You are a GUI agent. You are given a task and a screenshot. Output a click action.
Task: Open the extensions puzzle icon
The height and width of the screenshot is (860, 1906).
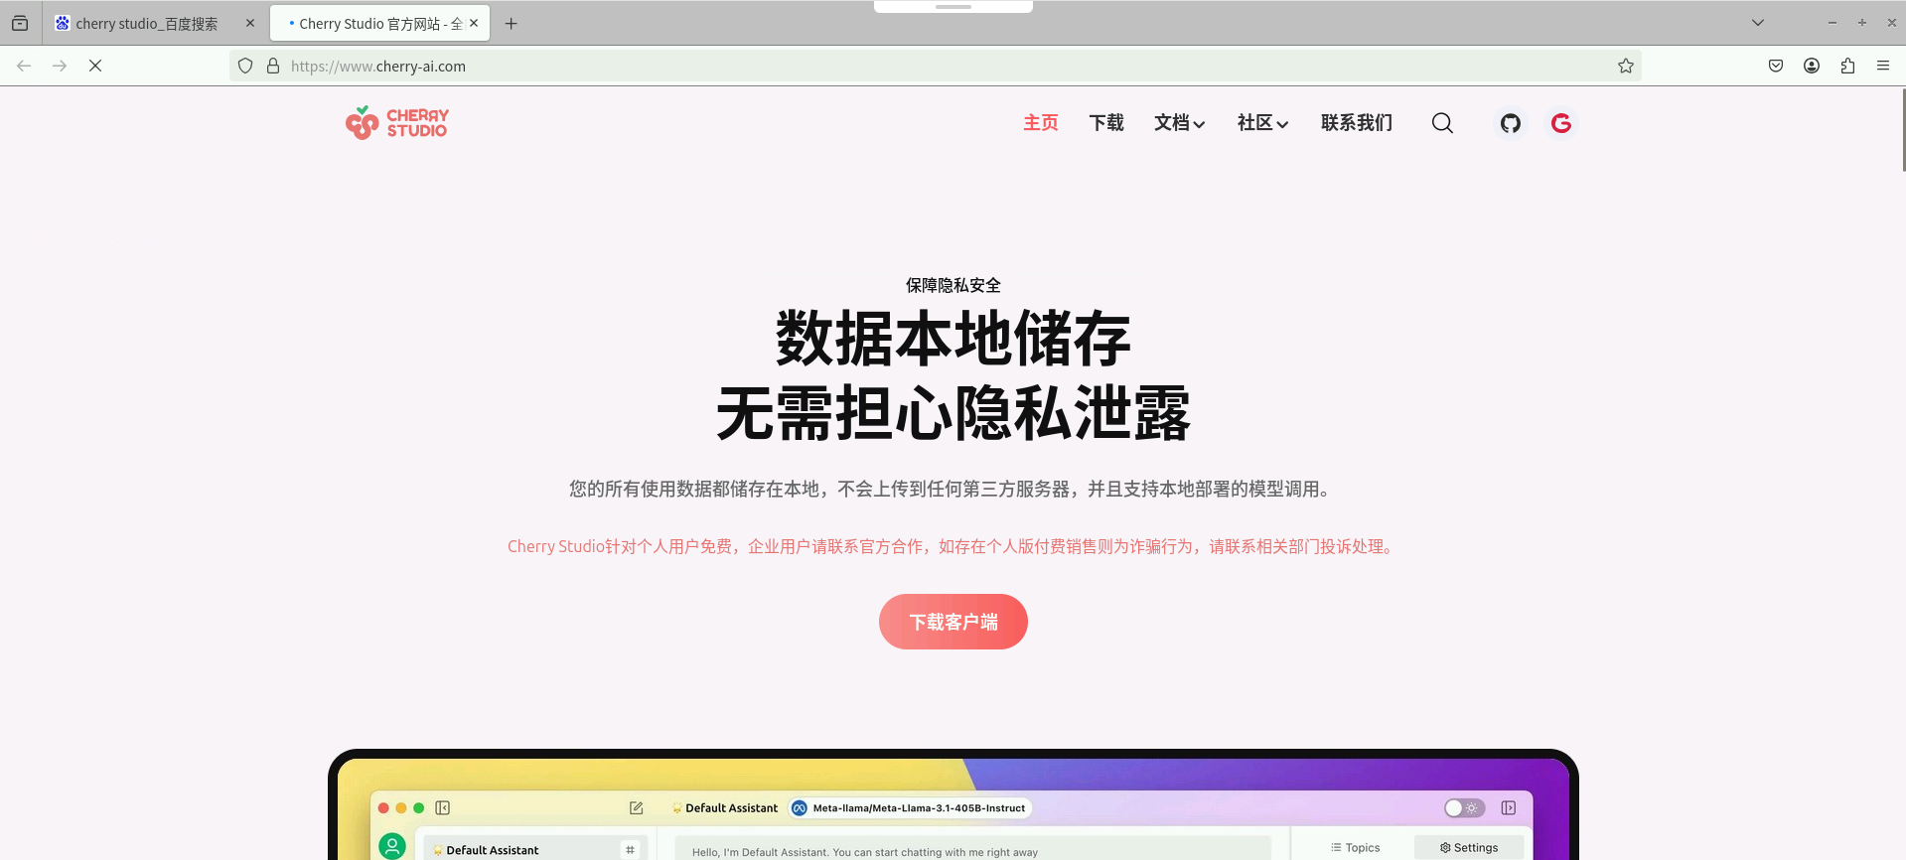coord(1847,66)
